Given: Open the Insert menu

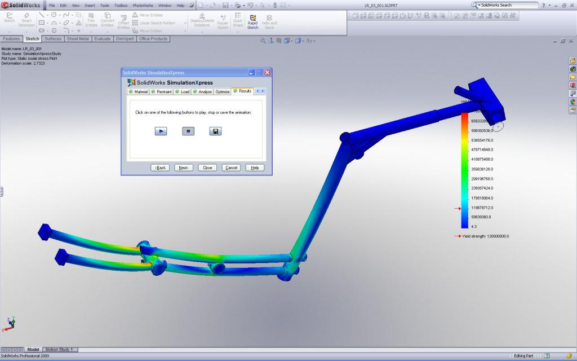Looking at the screenshot, I should 90,6.
